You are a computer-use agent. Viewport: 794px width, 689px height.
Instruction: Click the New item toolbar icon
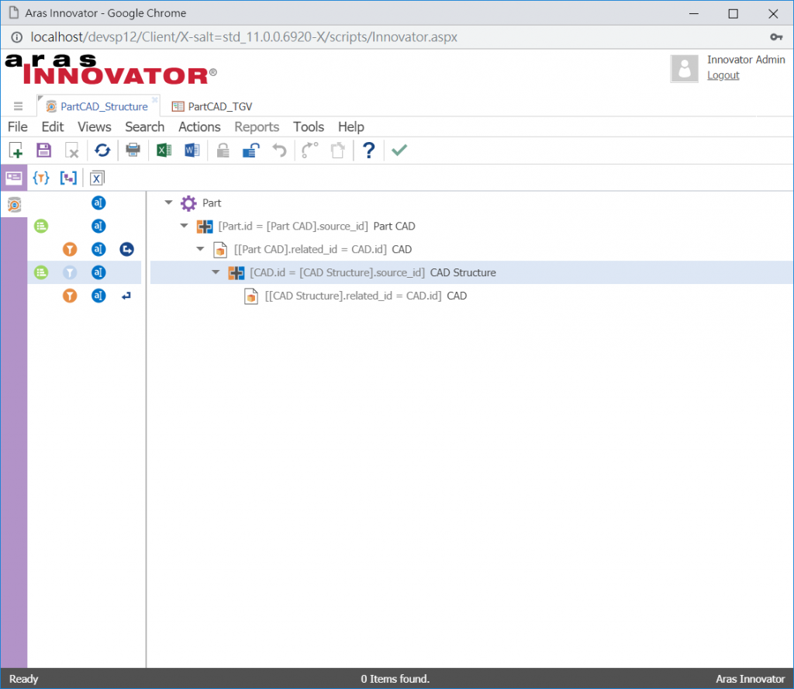(16, 151)
